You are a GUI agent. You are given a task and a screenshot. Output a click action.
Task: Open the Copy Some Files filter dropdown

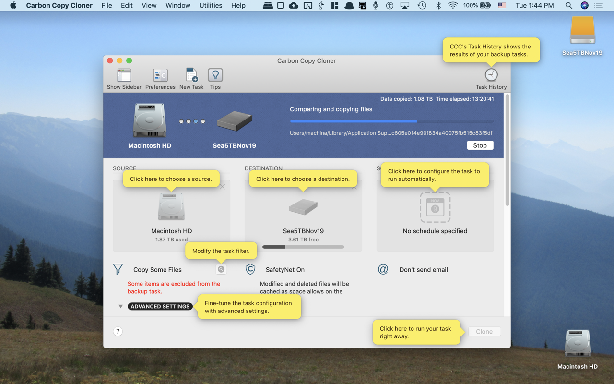[157, 270]
